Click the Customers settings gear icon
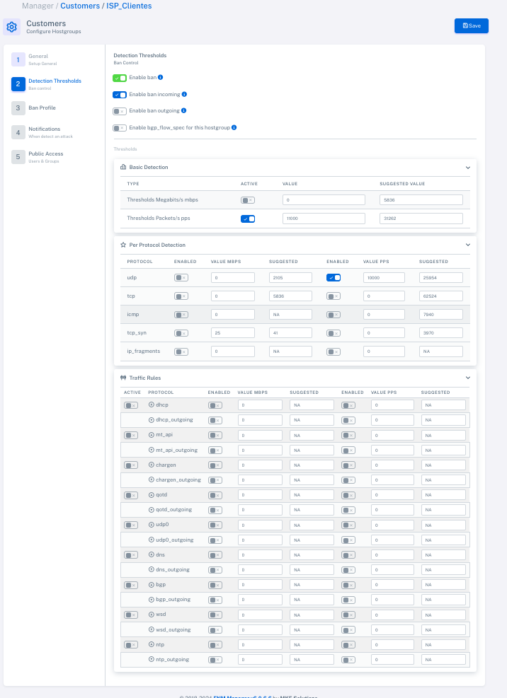 click(x=11, y=26)
